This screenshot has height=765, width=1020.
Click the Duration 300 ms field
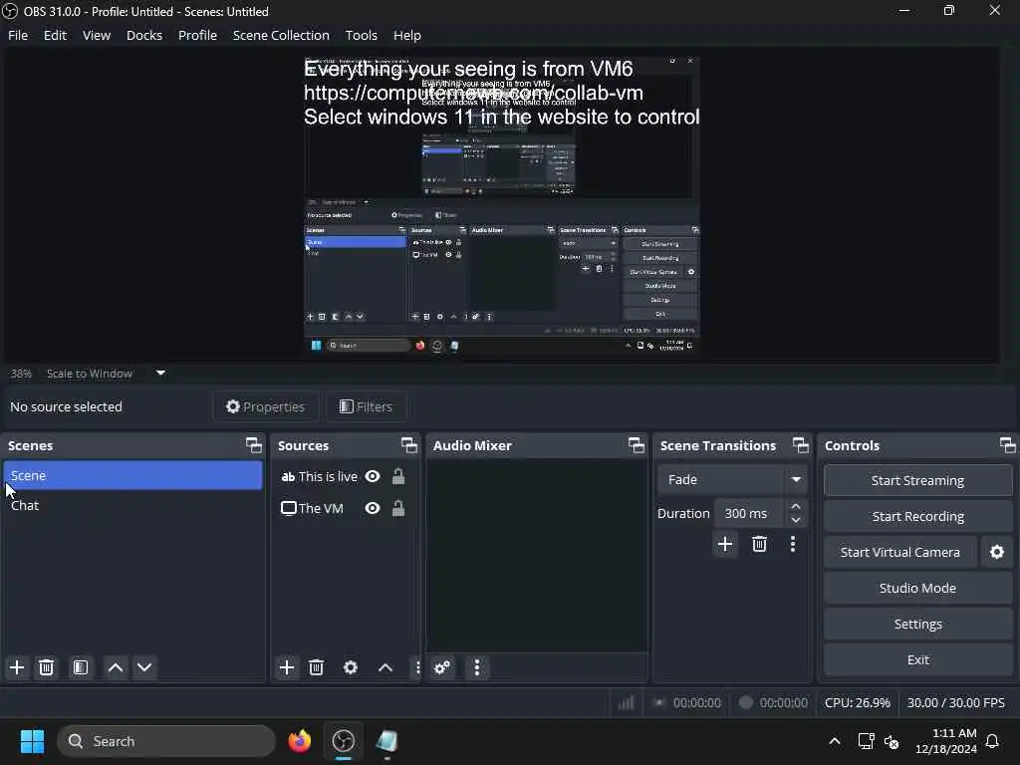tap(749, 513)
